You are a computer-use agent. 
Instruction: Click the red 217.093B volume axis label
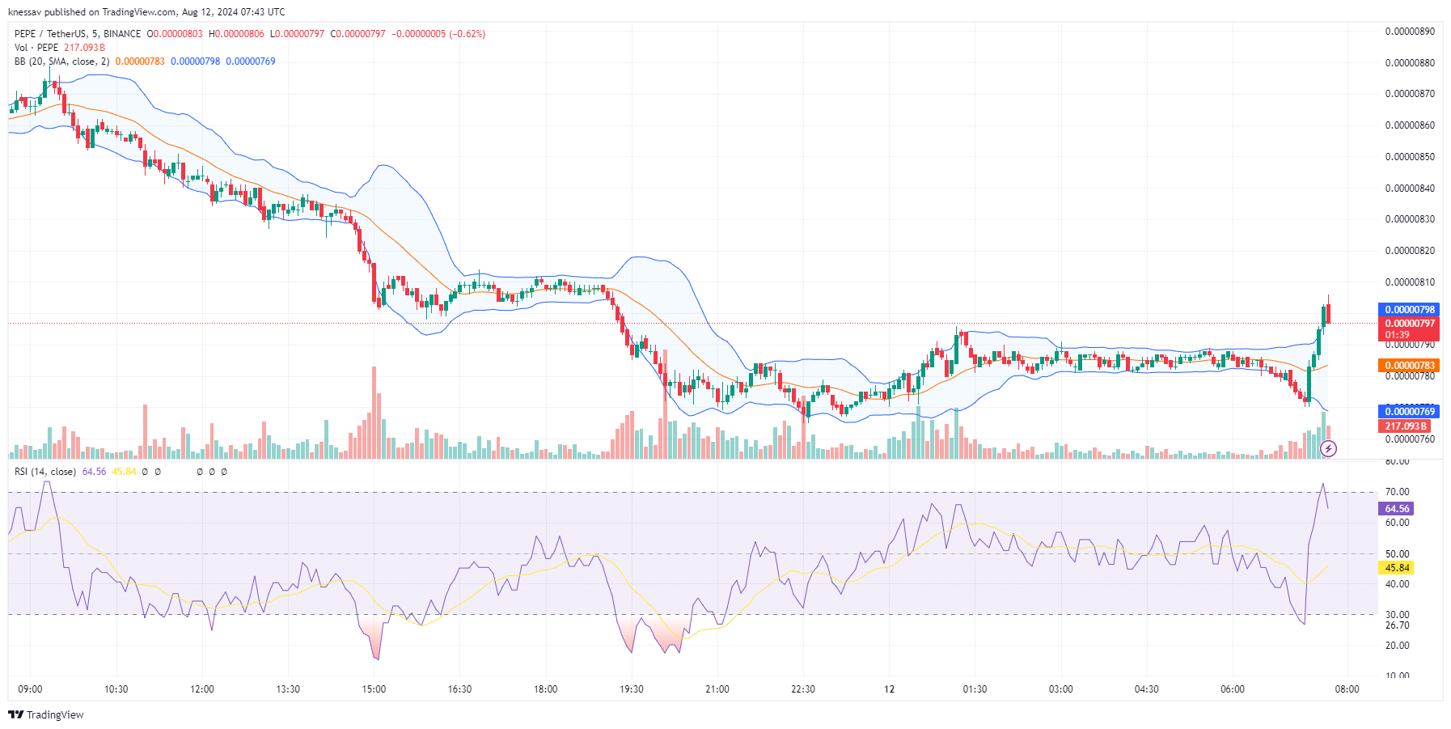(1404, 426)
